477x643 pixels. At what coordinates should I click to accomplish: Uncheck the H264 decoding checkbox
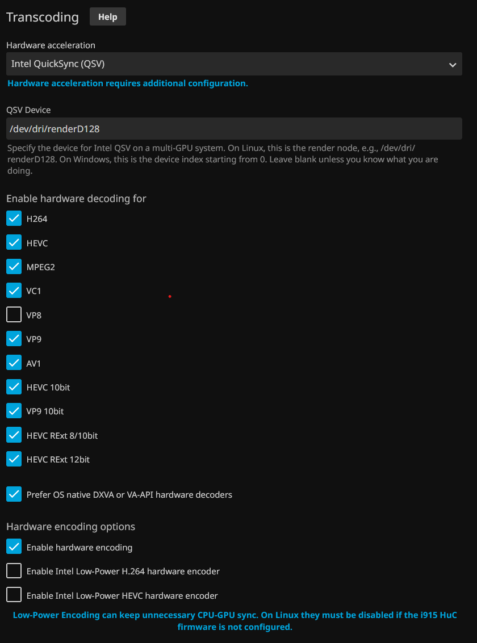click(x=14, y=218)
